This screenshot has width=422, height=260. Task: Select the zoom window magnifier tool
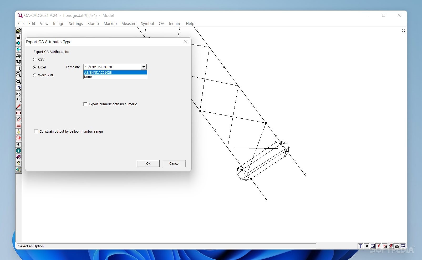coord(18,69)
